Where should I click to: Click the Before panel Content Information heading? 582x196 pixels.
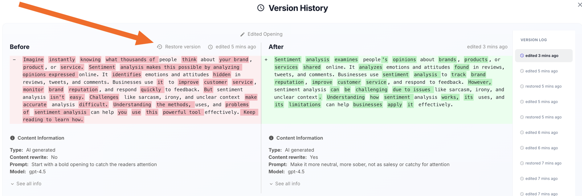point(41,138)
